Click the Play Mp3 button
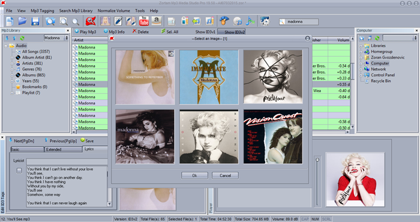The height and width of the screenshot is (222, 420). pyautogui.click(x=85, y=32)
